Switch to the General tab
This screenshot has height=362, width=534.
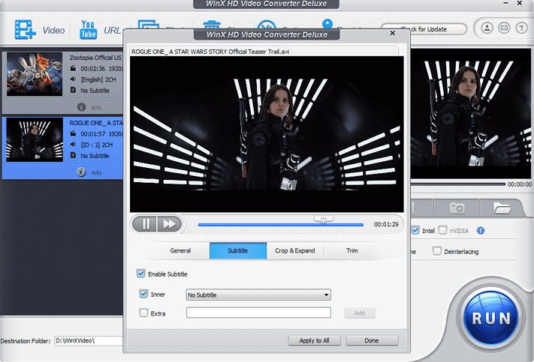coord(180,250)
